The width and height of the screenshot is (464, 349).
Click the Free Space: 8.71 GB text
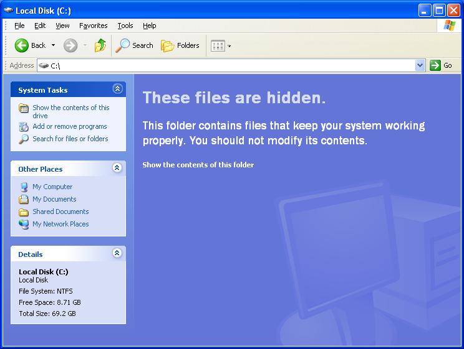[50, 302]
